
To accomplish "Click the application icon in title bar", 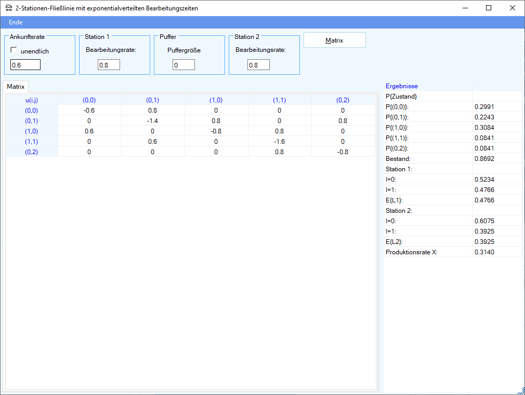I will [8, 8].
